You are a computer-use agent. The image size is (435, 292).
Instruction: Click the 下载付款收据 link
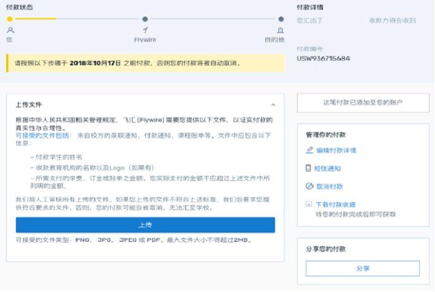point(336,204)
